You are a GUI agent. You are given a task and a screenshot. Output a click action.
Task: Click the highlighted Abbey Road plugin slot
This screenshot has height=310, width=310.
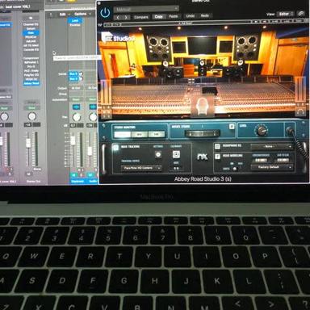click(x=31, y=83)
